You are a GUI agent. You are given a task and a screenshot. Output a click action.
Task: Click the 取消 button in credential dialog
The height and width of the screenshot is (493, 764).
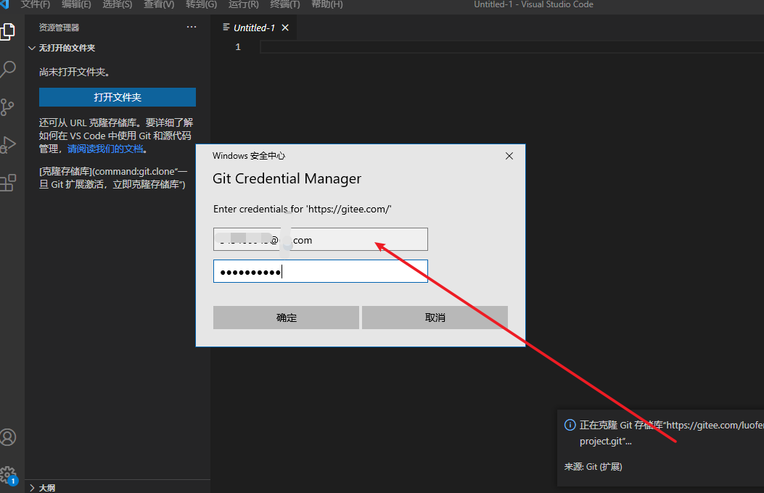(x=435, y=318)
